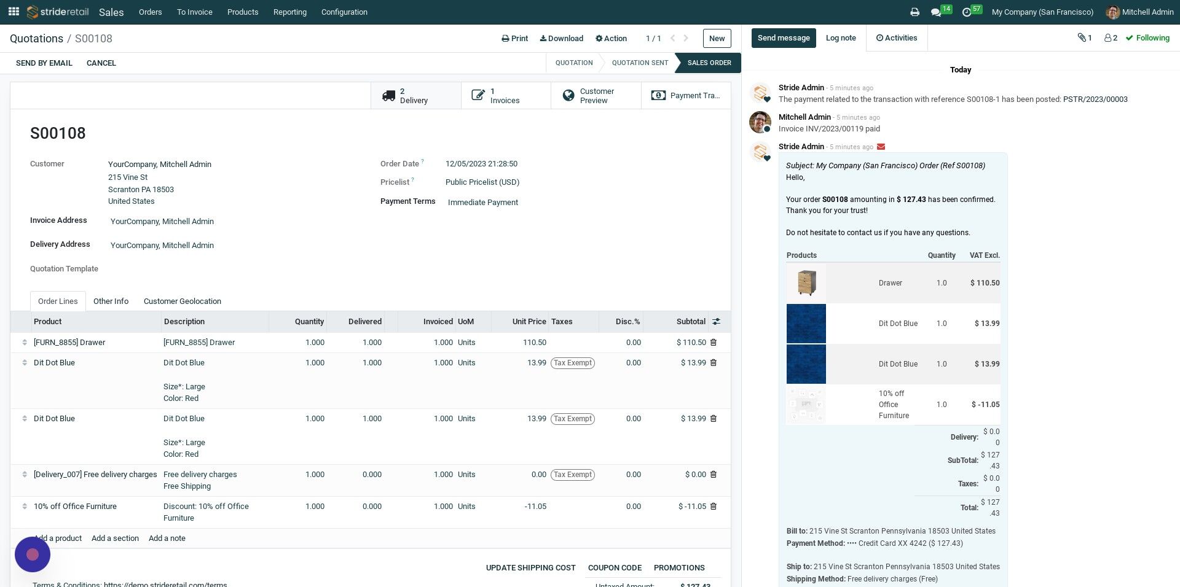Image resolution: width=1180 pixels, height=587 pixels.
Task: Click the Mitchell Admin avatar in the navbar
Action: point(1112,12)
